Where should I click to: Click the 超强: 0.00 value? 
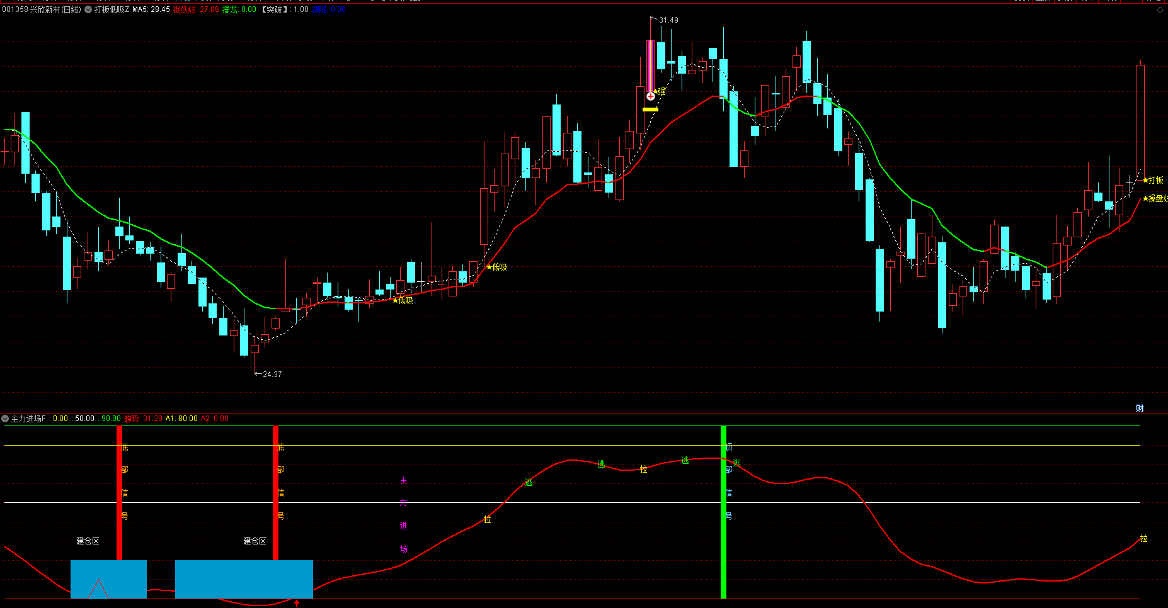click(x=329, y=9)
